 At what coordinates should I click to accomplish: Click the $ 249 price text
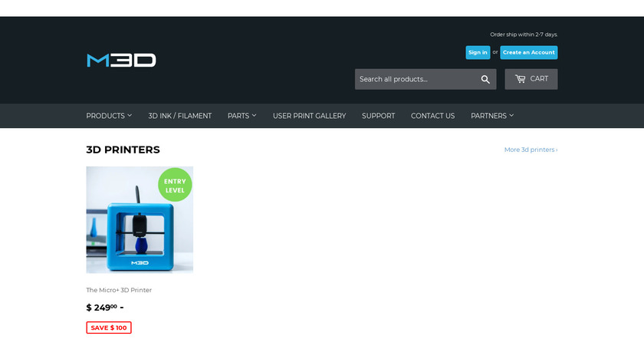pos(105,308)
